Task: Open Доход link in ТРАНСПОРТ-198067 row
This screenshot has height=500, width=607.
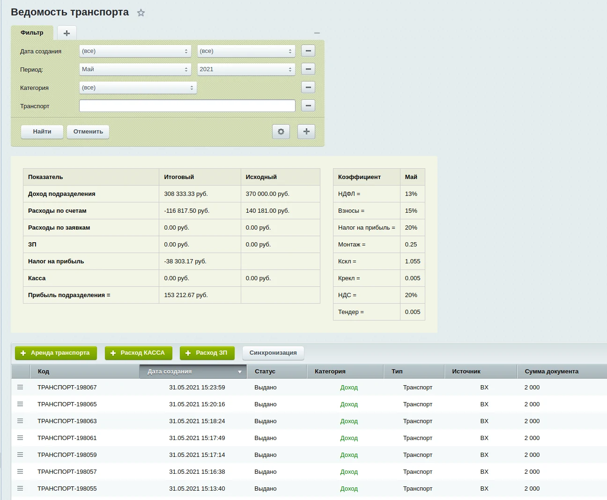Action: tap(349, 388)
